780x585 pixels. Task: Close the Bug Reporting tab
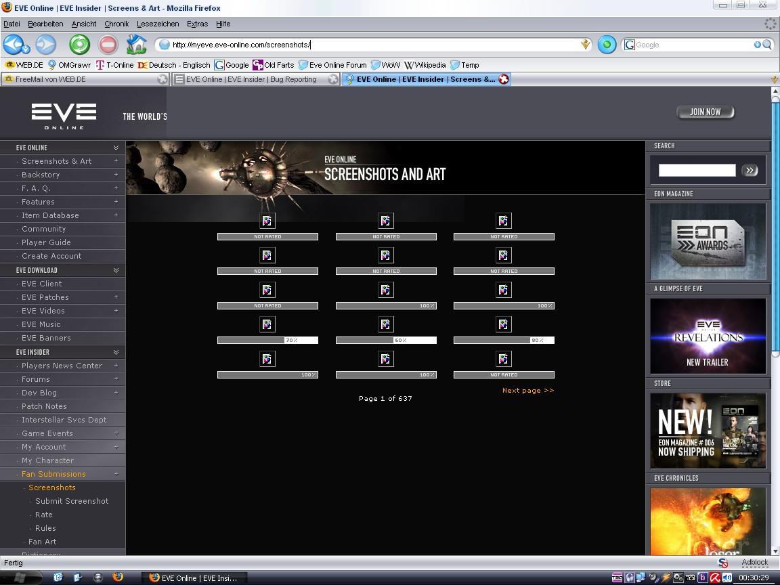(333, 79)
